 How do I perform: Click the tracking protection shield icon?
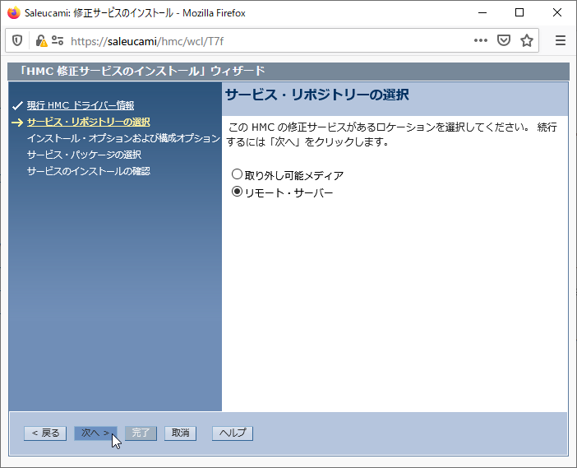tap(17, 40)
